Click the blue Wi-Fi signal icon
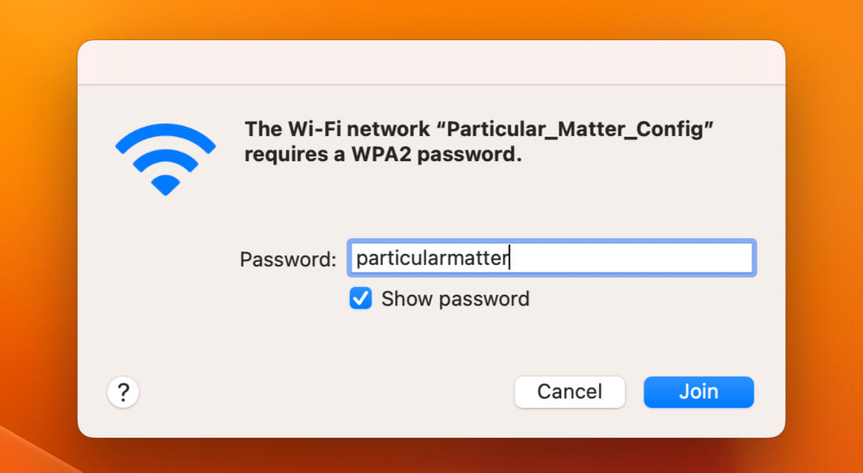Image resolution: width=863 pixels, height=473 pixels. point(165,158)
